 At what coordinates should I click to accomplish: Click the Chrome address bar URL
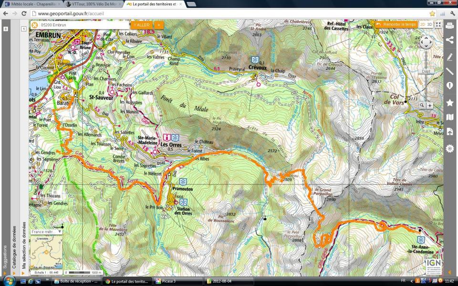(71, 13)
